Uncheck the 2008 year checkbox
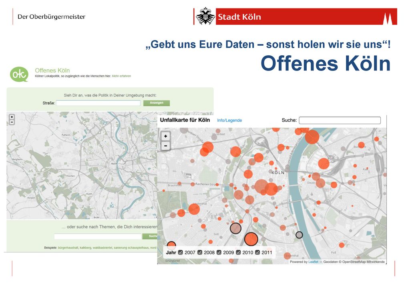The image size is (410, 284). click(200, 252)
